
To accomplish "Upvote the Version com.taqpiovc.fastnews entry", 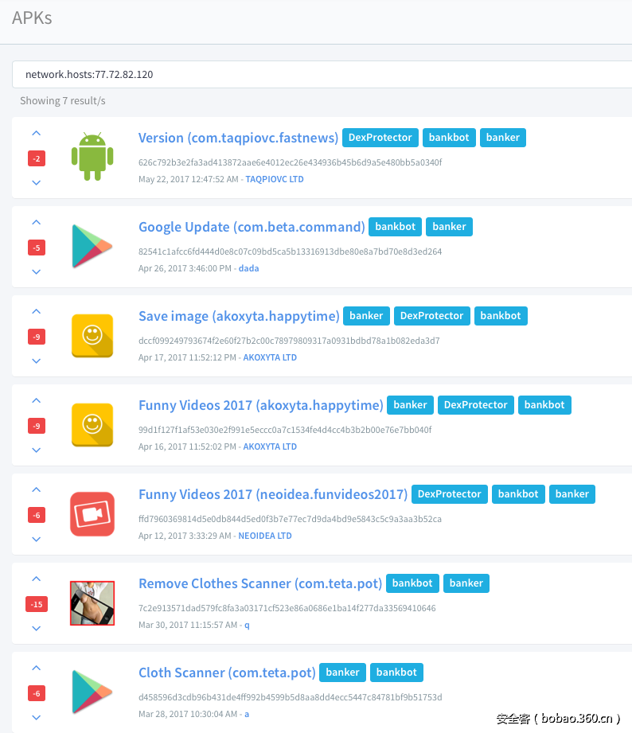I will [x=36, y=134].
